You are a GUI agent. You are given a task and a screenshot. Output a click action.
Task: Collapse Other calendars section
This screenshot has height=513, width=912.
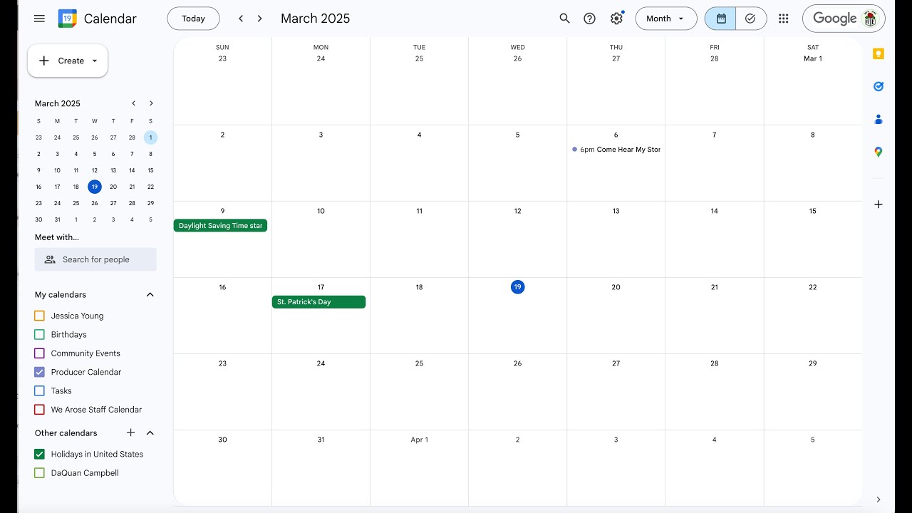point(150,432)
